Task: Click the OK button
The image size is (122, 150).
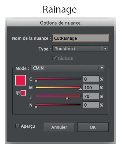Action: [x=93, y=127]
